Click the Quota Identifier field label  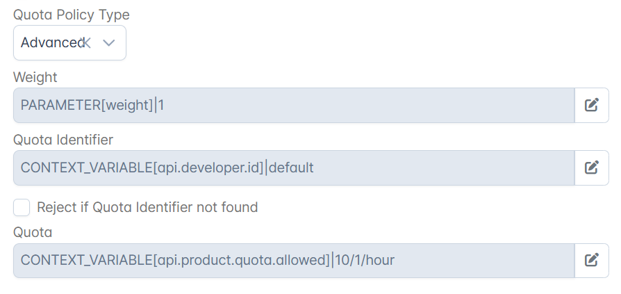63,140
